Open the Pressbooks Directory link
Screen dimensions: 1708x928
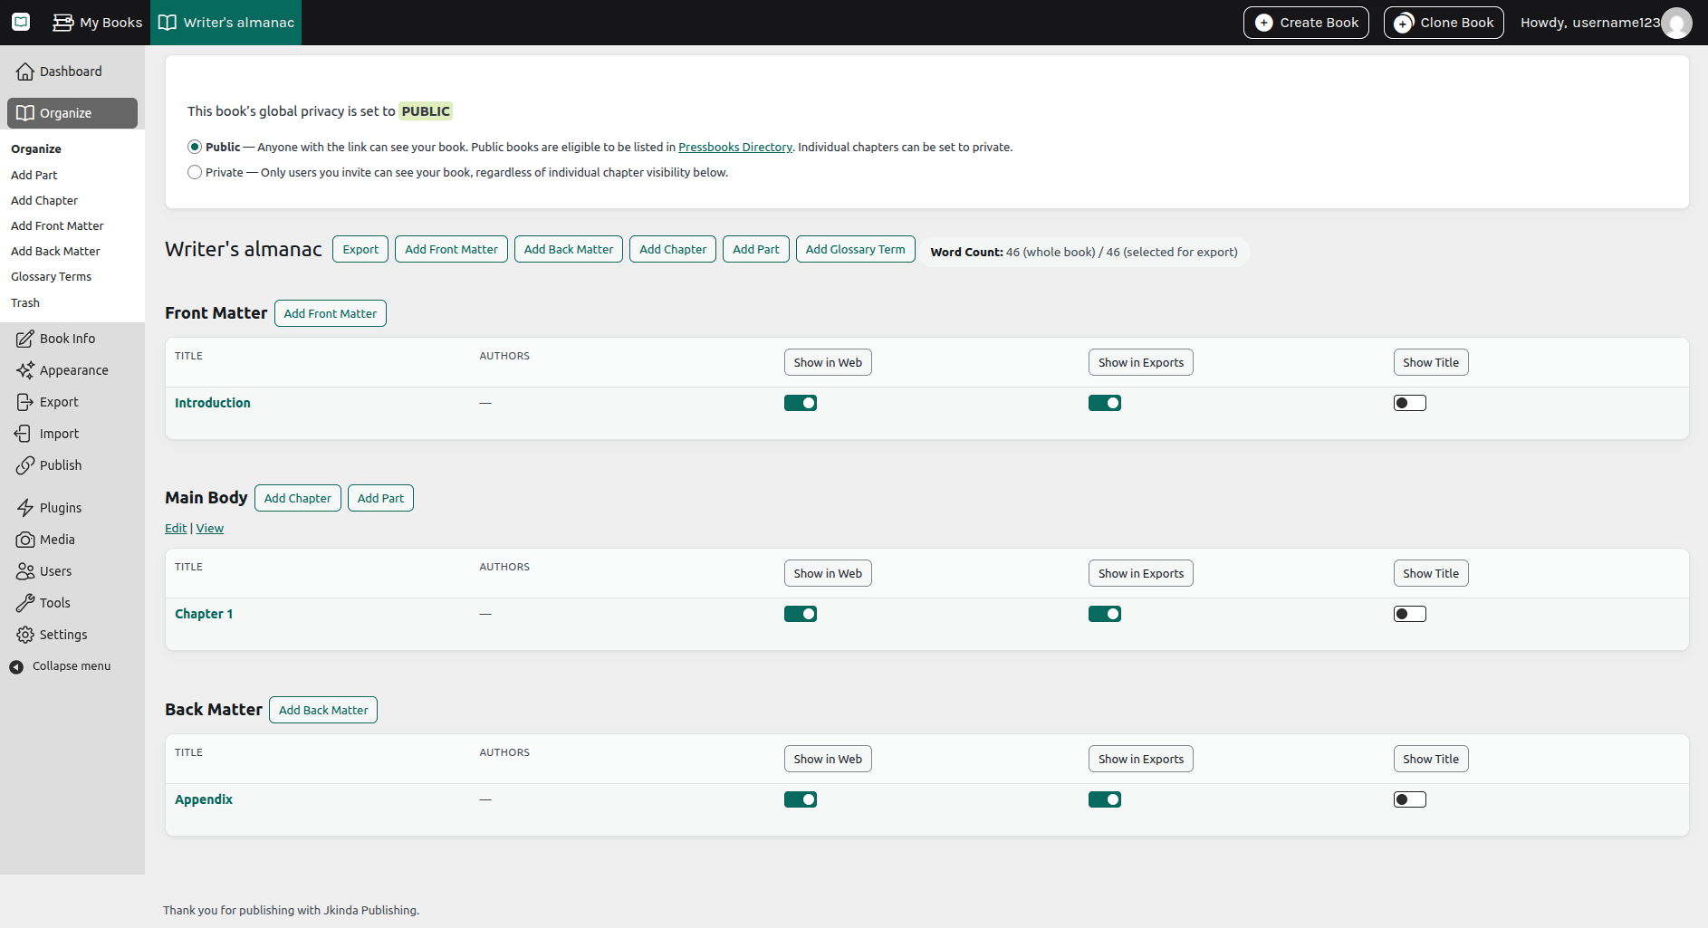(735, 147)
